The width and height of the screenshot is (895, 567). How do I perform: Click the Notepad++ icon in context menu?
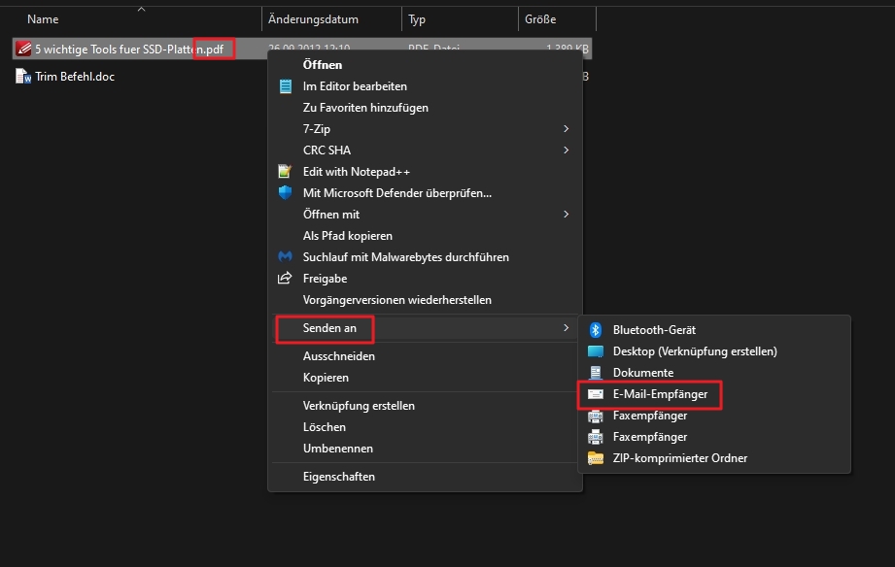point(285,172)
